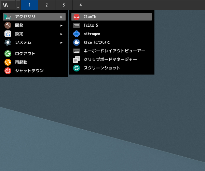Image resolution: width=205 pixels, height=171 pixels.
Task: Click the nitrogen blue atom icon
Action: pos(77,34)
